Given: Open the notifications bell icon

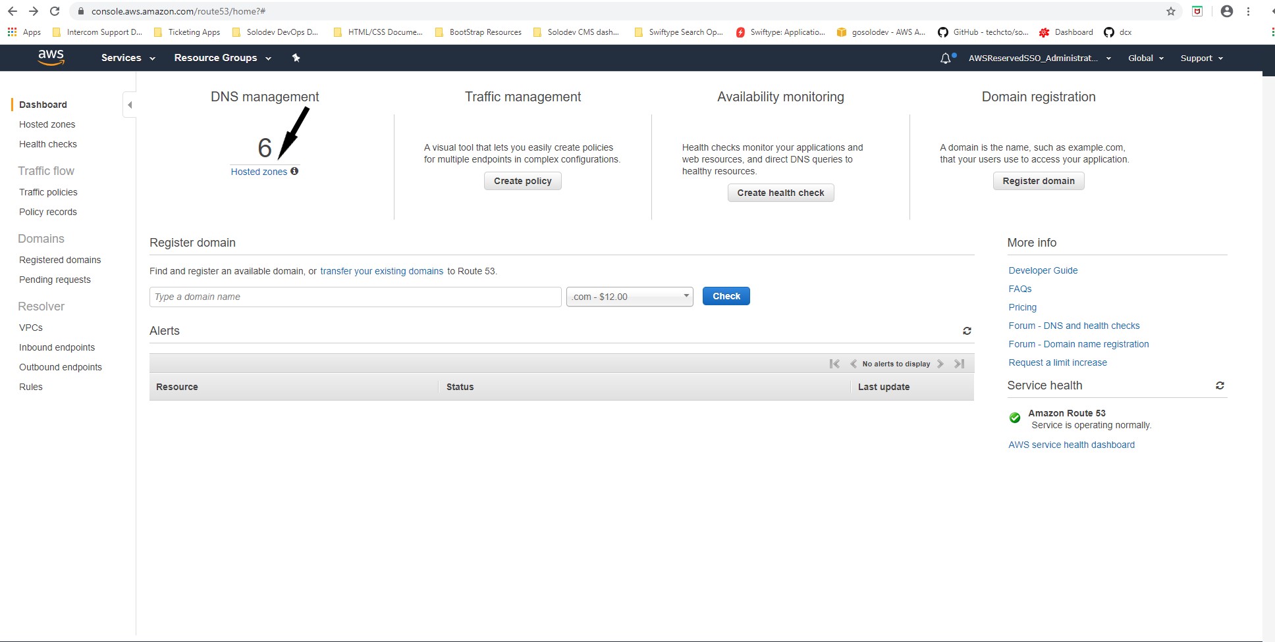Looking at the screenshot, I should [946, 58].
